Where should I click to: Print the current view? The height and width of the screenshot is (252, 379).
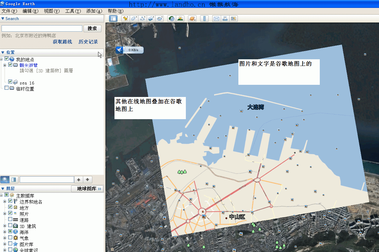225,19
